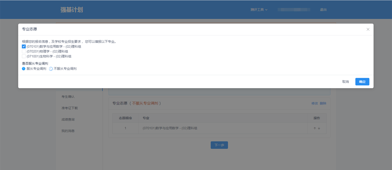Move major down with down-arrow icon
The width and height of the screenshot is (392, 170).
point(319,128)
